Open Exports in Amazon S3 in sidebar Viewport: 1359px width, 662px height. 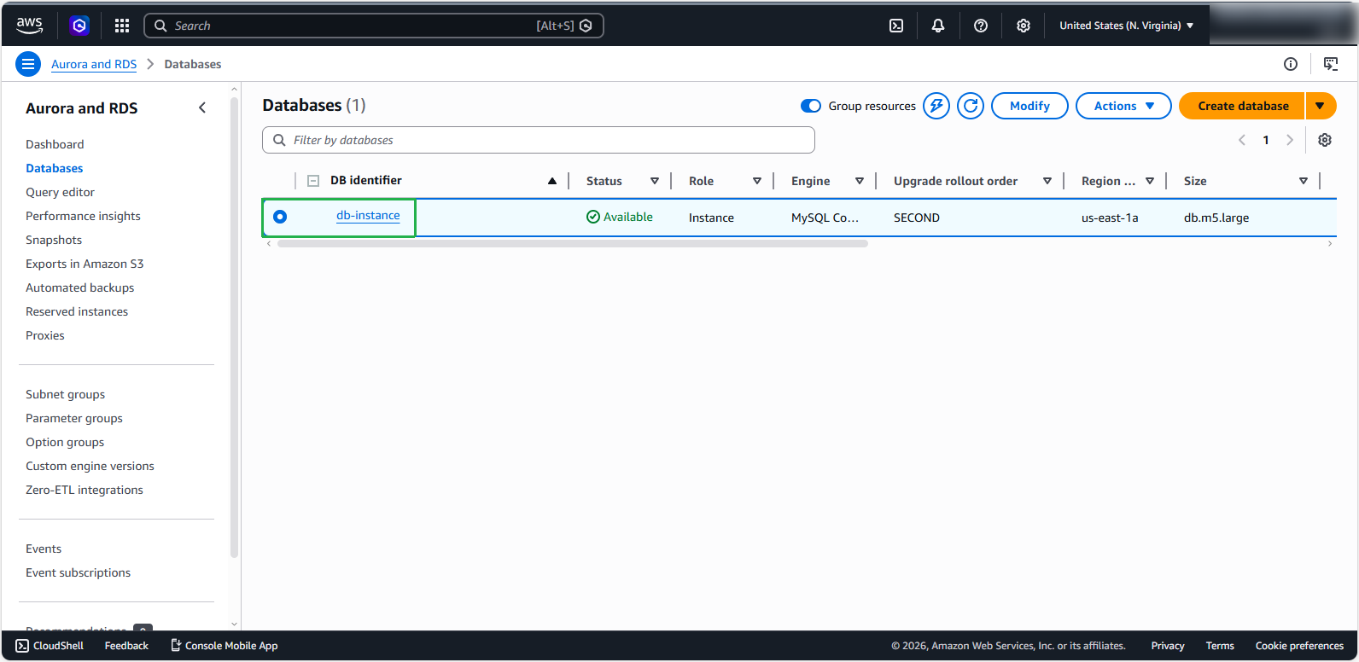85,264
